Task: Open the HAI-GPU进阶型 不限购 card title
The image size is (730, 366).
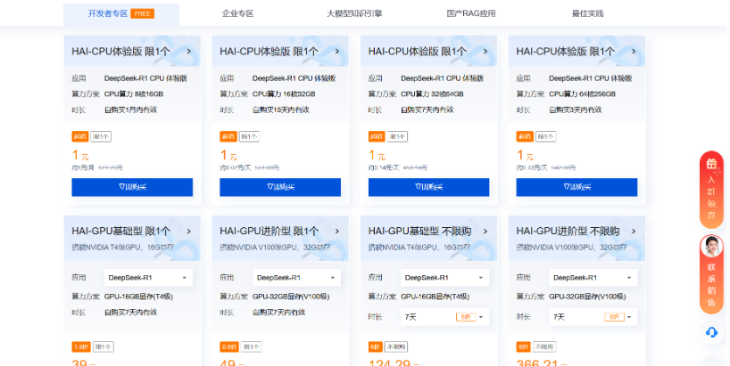Action: (568, 231)
